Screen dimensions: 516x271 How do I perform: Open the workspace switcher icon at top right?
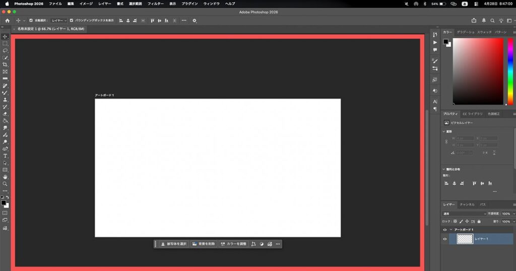[509, 20]
